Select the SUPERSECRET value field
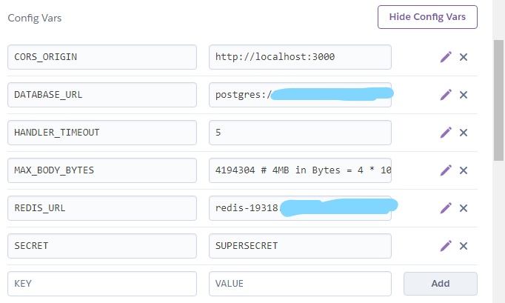 coord(300,246)
